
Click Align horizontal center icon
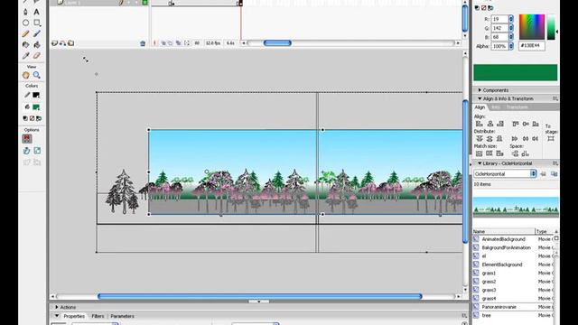point(489,124)
